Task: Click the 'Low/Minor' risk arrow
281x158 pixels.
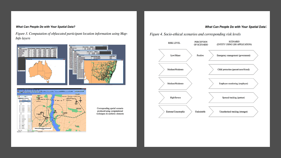Action: click(x=175, y=55)
